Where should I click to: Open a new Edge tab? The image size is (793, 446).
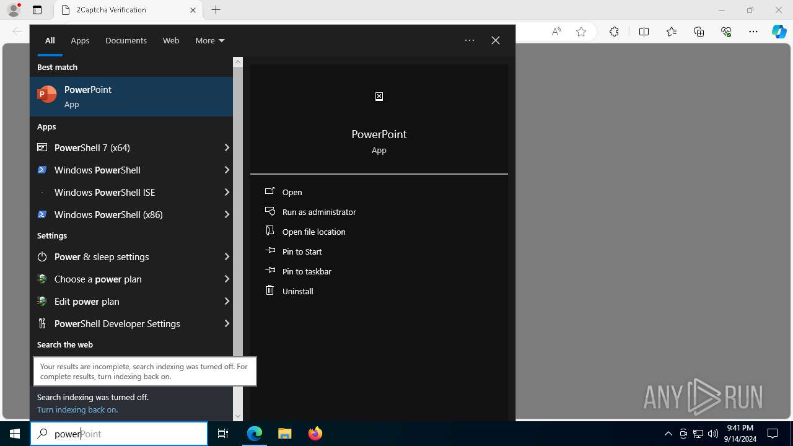pyautogui.click(x=216, y=10)
